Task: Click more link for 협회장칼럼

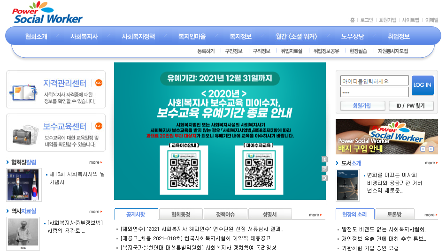Action: coord(95,162)
